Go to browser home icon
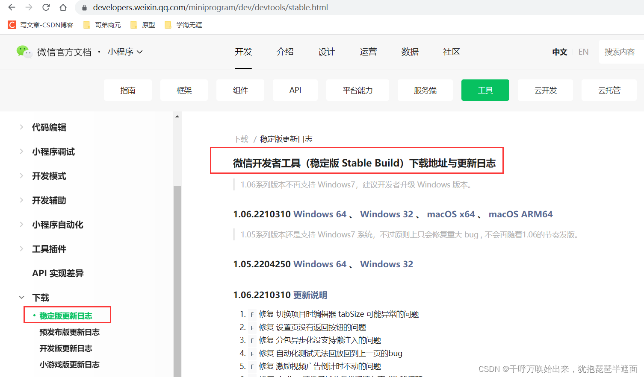644x377 pixels. 63,7
